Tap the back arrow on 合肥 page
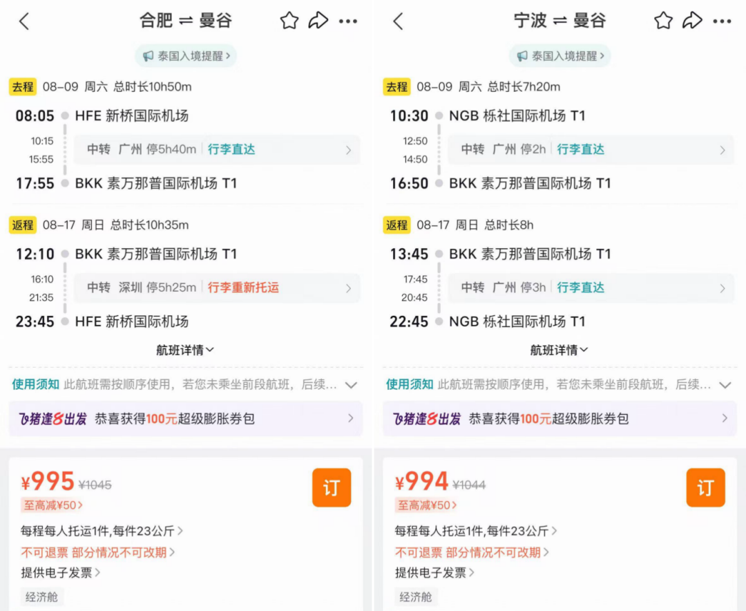The width and height of the screenshot is (746, 611). pos(25,21)
